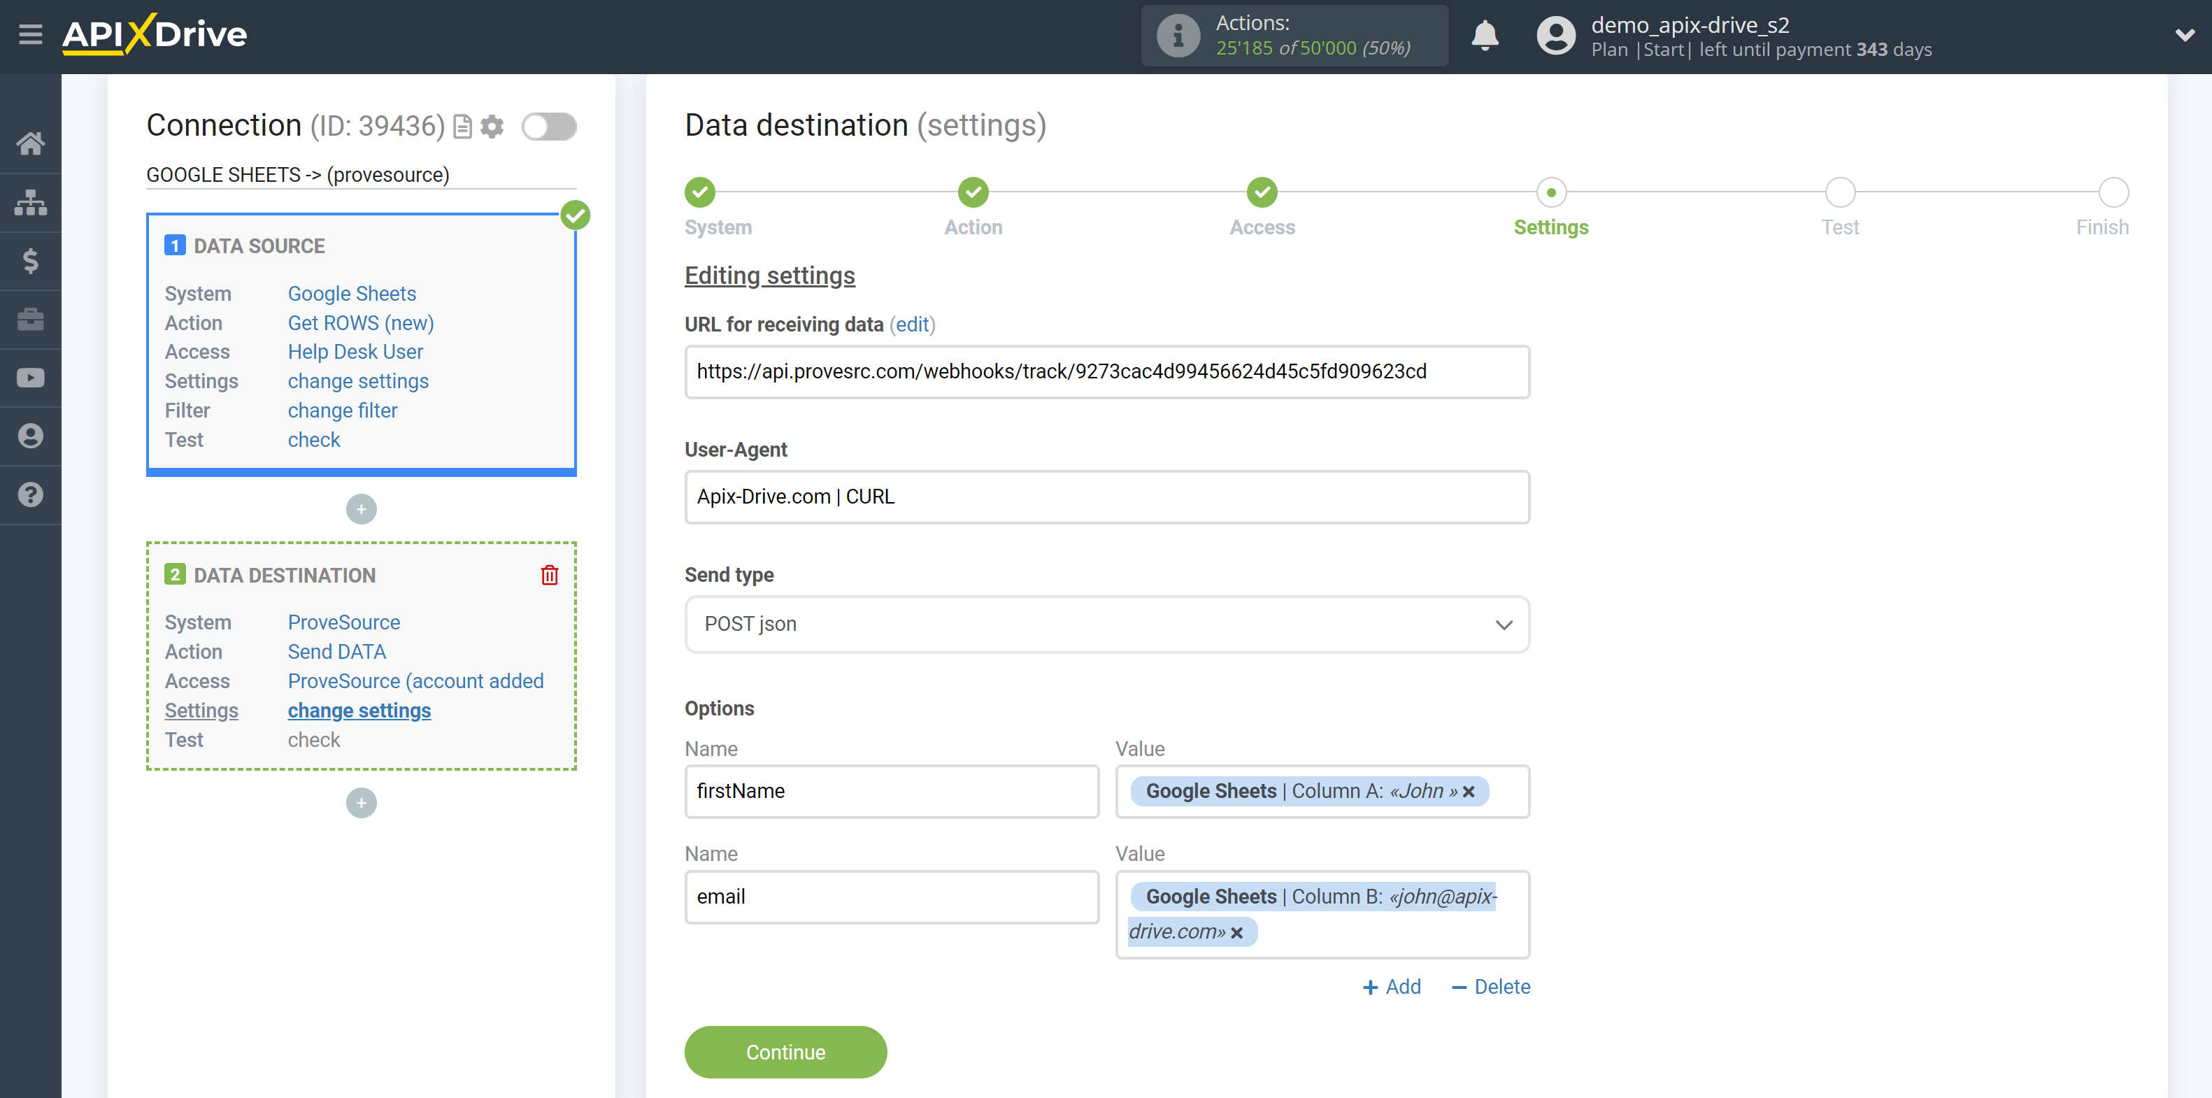Add a new option row
The height and width of the screenshot is (1098, 2212).
[x=1392, y=988]
